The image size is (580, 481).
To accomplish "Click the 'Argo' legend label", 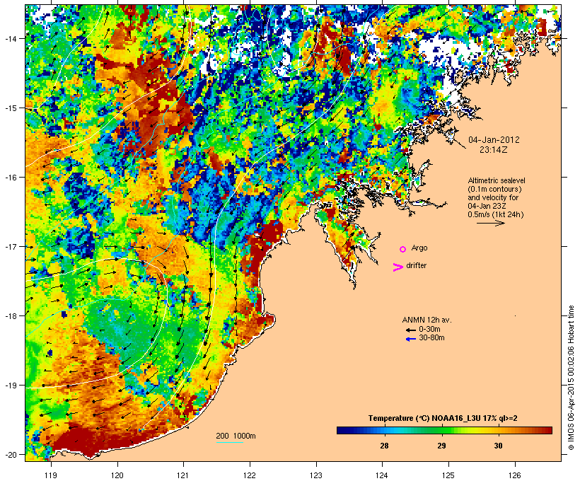I will click(419, 248).
